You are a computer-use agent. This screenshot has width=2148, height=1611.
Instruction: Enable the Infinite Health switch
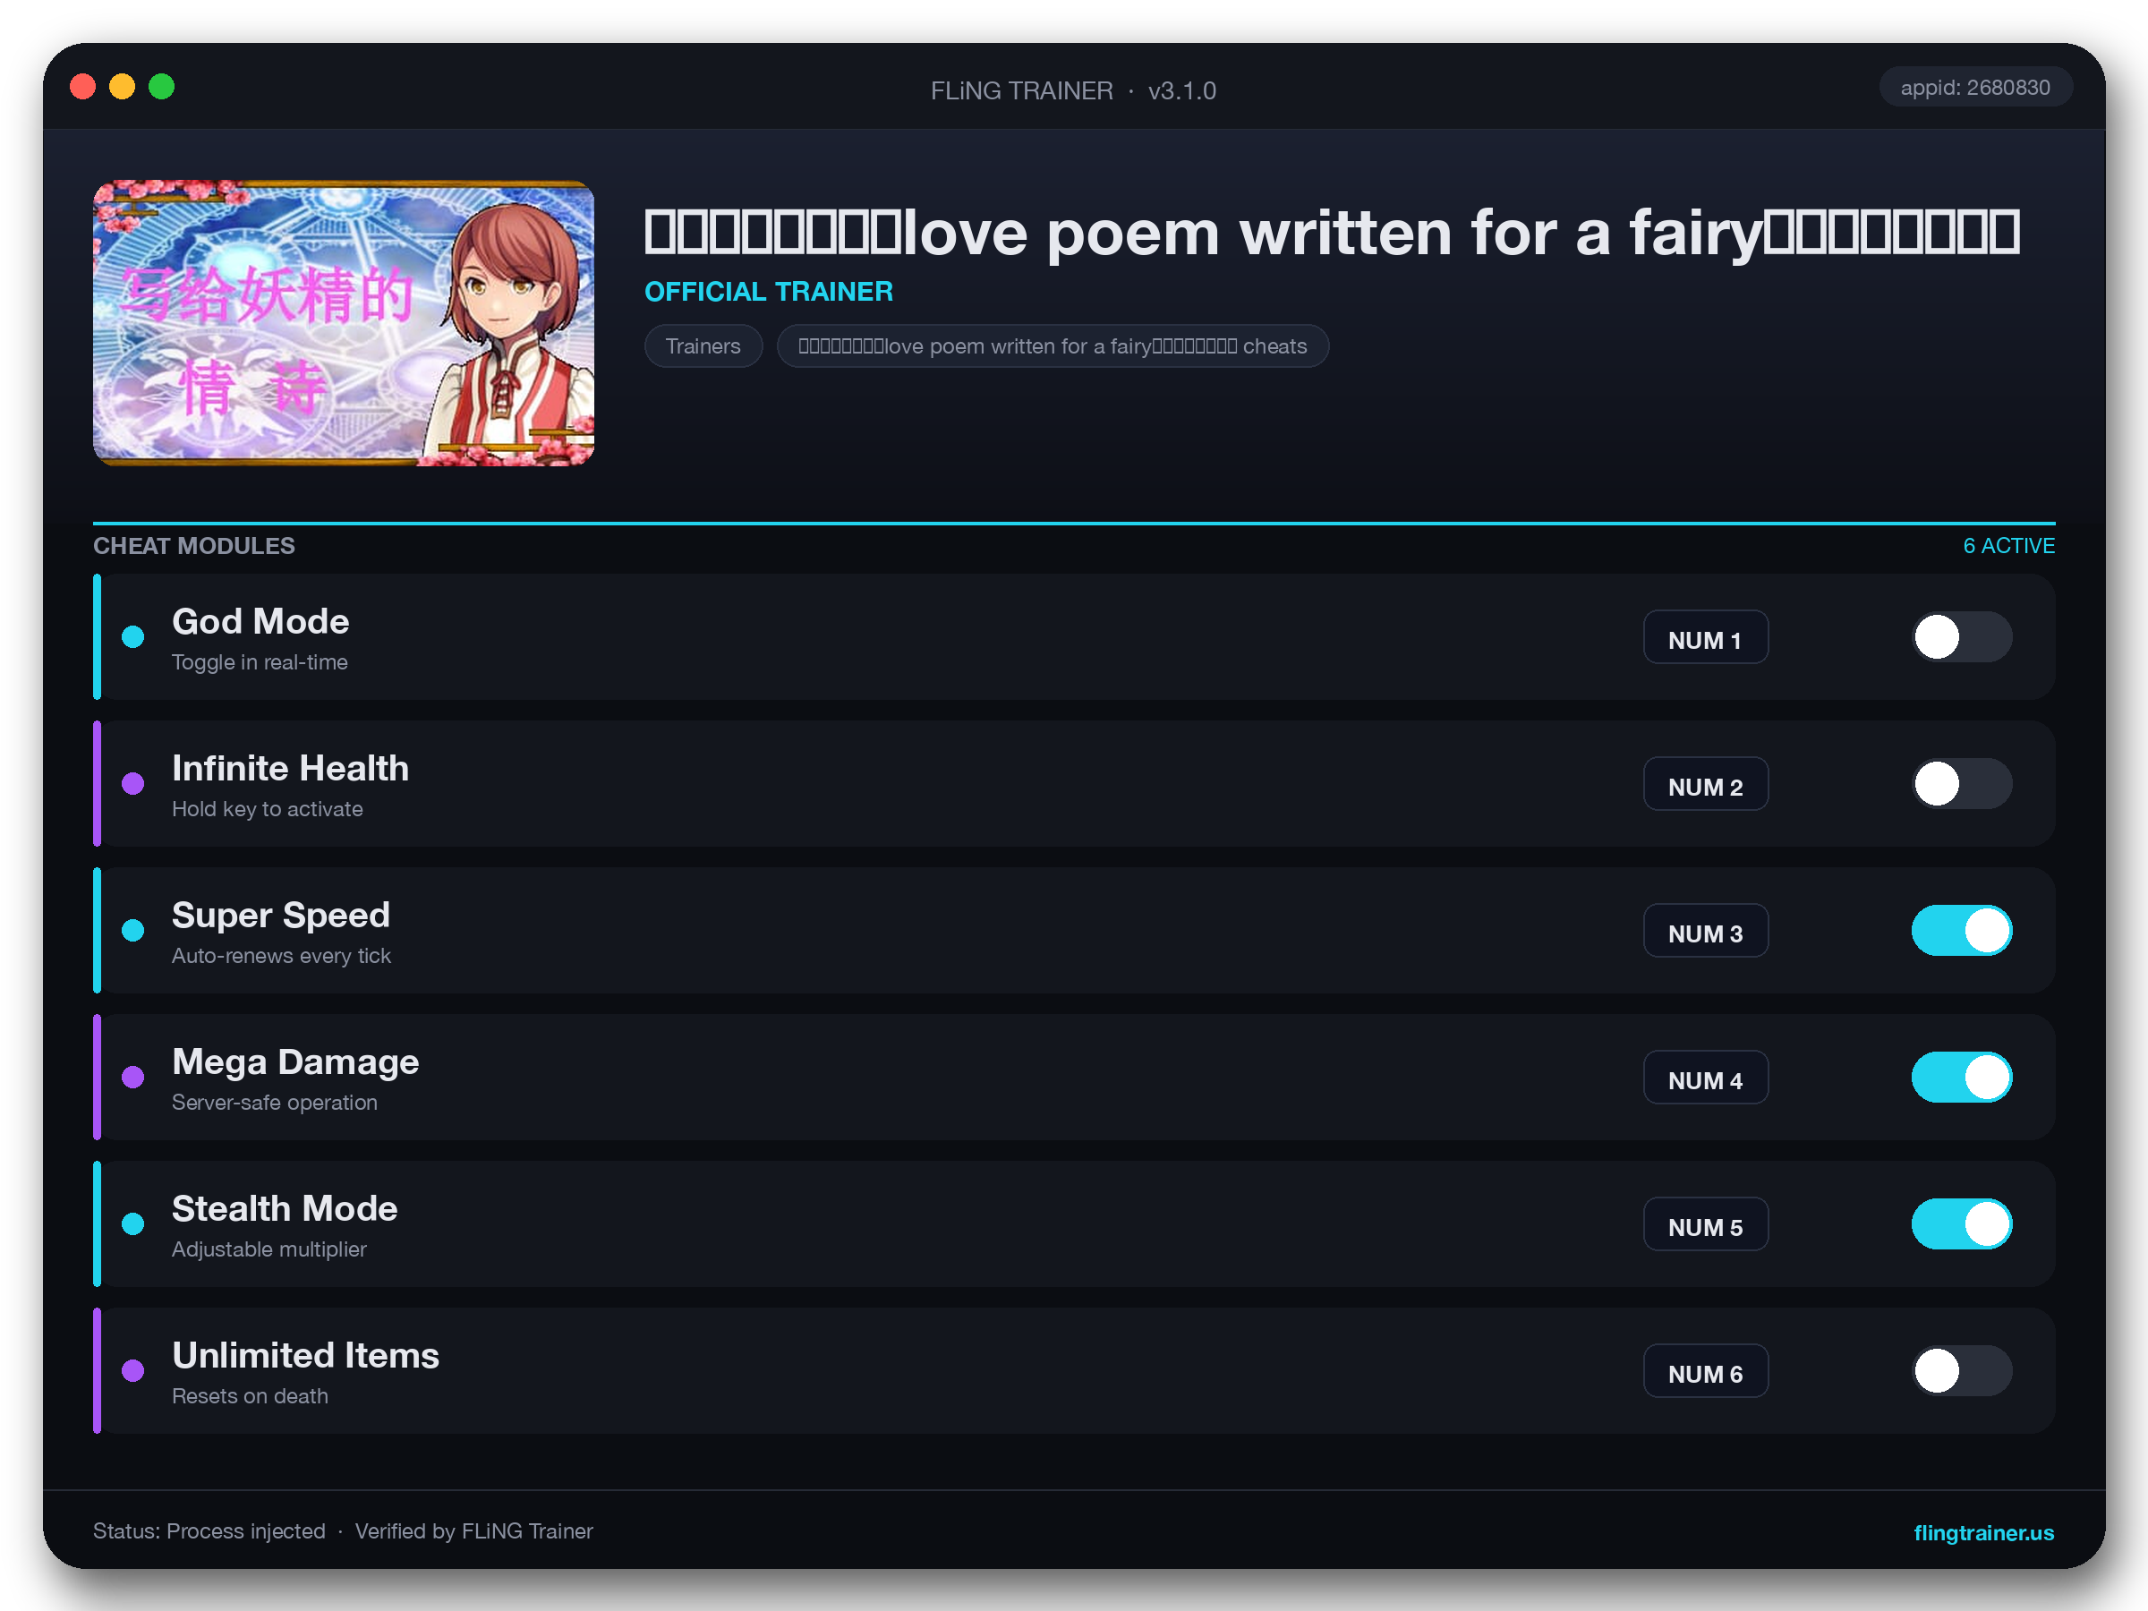1962,784
